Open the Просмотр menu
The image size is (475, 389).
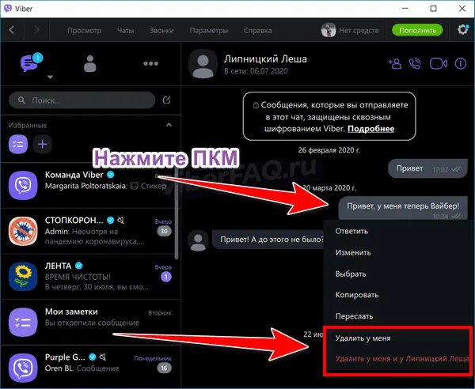coord(84,30)
